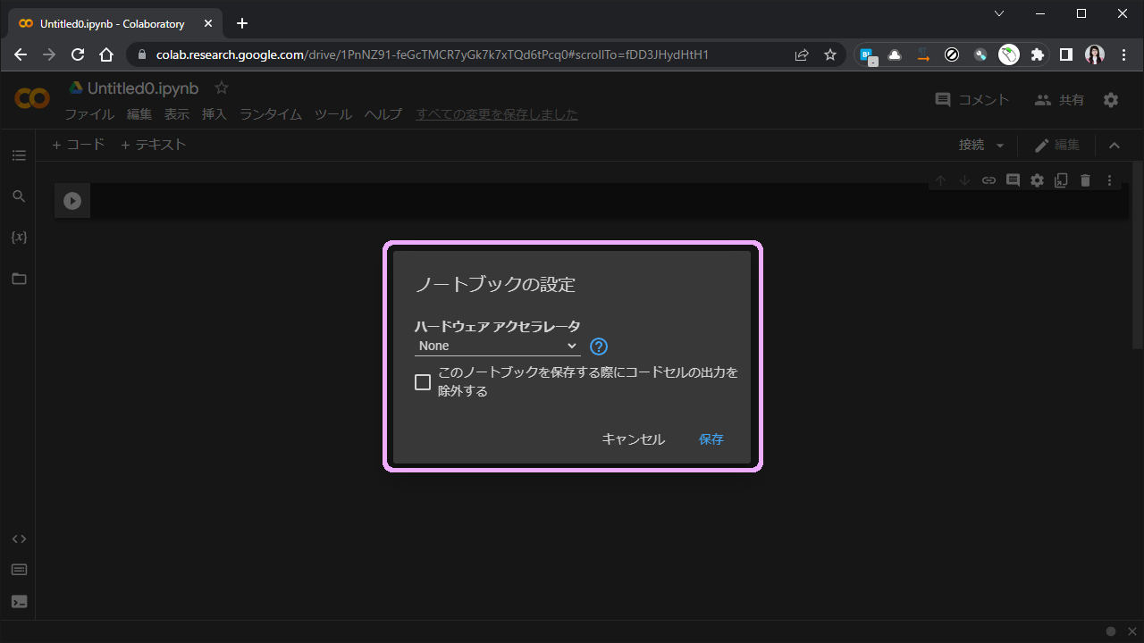Click the delete cell trash icon

click(1085, 180)
